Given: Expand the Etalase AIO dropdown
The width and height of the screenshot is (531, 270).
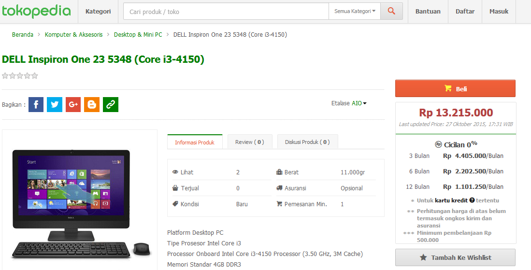Looking at the screenshot, I should [x=359, y=103].
